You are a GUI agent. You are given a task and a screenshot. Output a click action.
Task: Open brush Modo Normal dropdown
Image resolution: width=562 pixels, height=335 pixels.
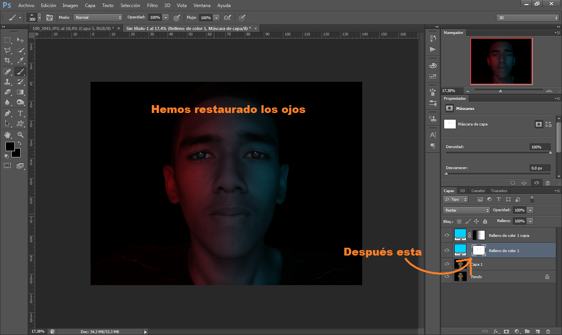point(98,18)
